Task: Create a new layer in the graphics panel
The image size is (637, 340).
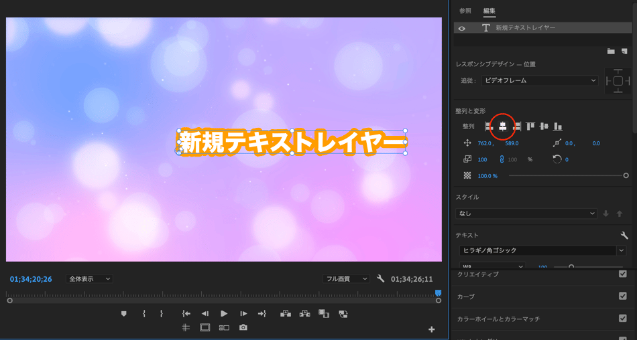Action: pyautogui.click(x=624, y=51)
